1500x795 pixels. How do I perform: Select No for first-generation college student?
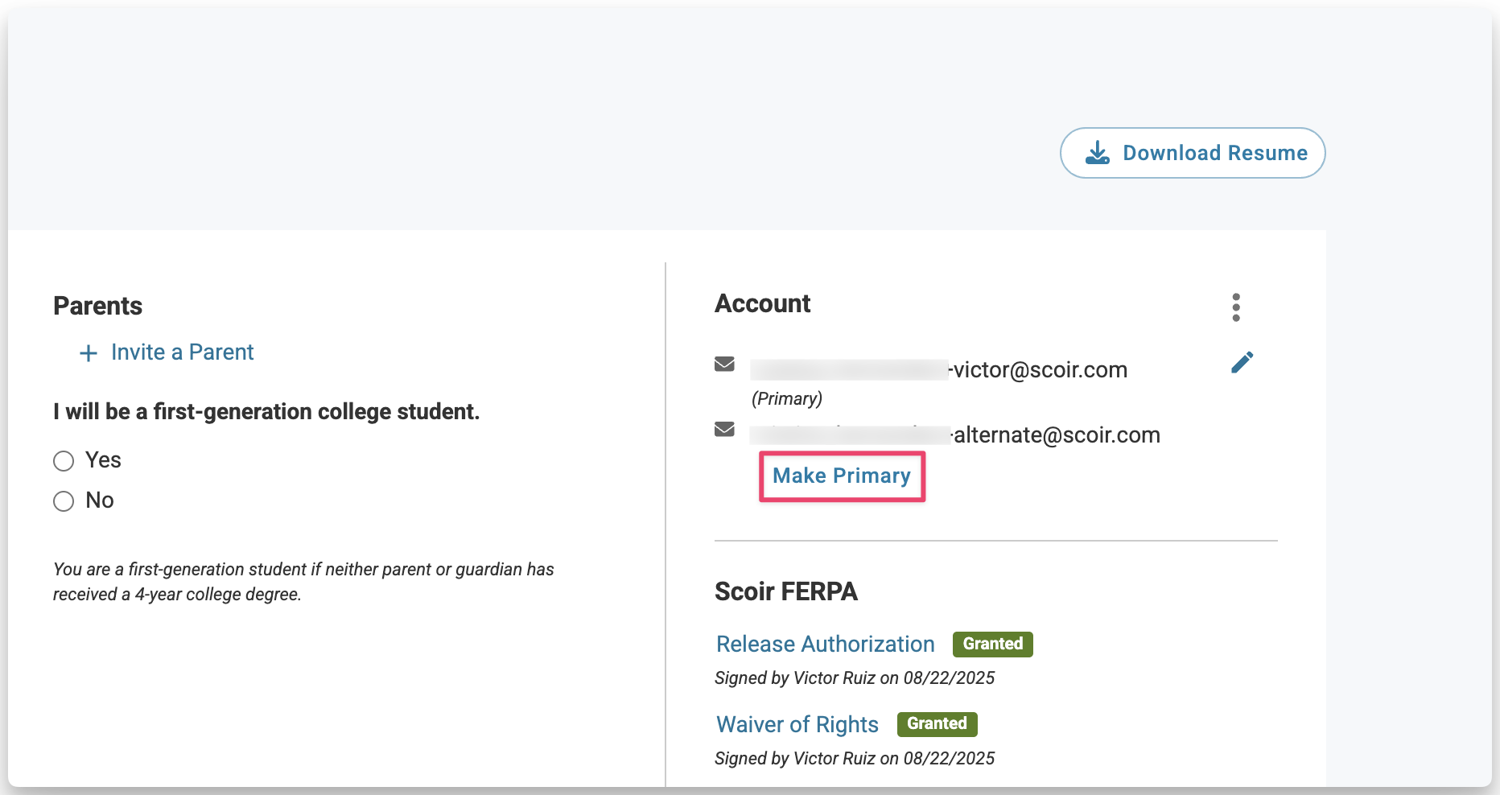pos(64,501)
